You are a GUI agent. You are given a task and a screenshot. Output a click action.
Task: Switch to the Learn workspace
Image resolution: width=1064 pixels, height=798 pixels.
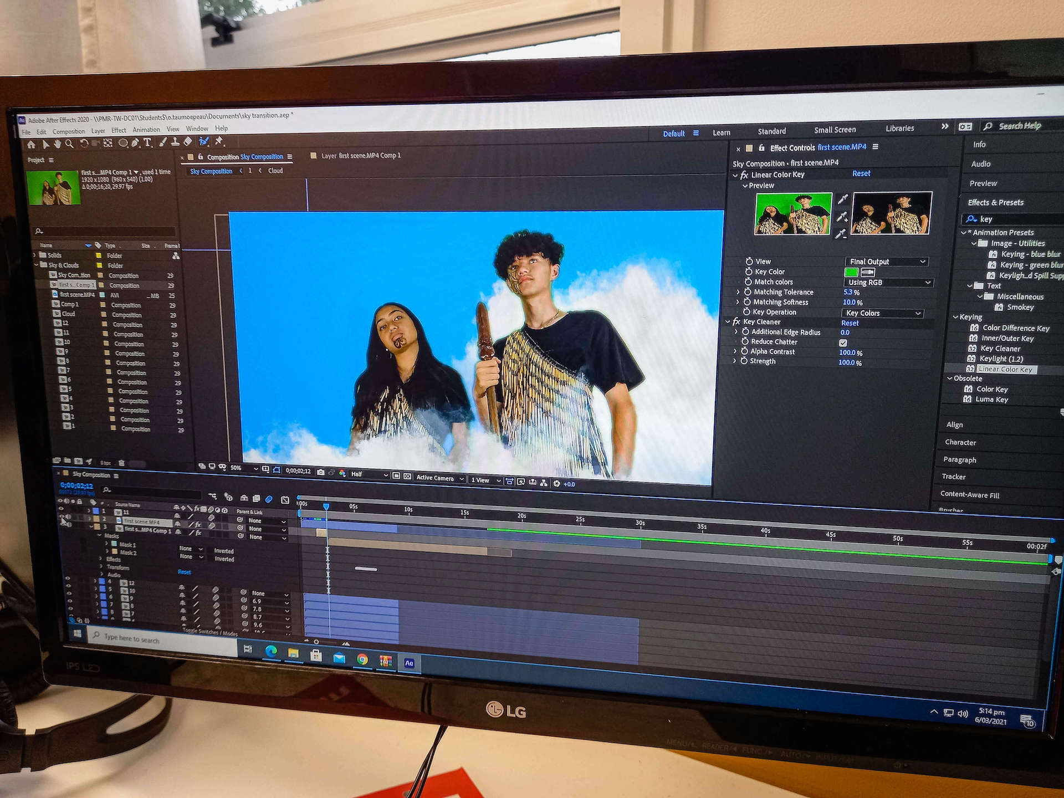(722, 132)
